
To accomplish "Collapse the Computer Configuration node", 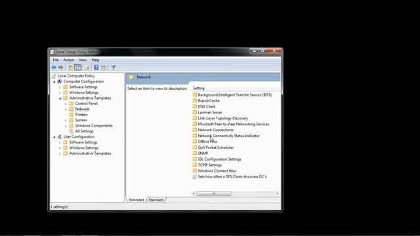I will point(54,81).
